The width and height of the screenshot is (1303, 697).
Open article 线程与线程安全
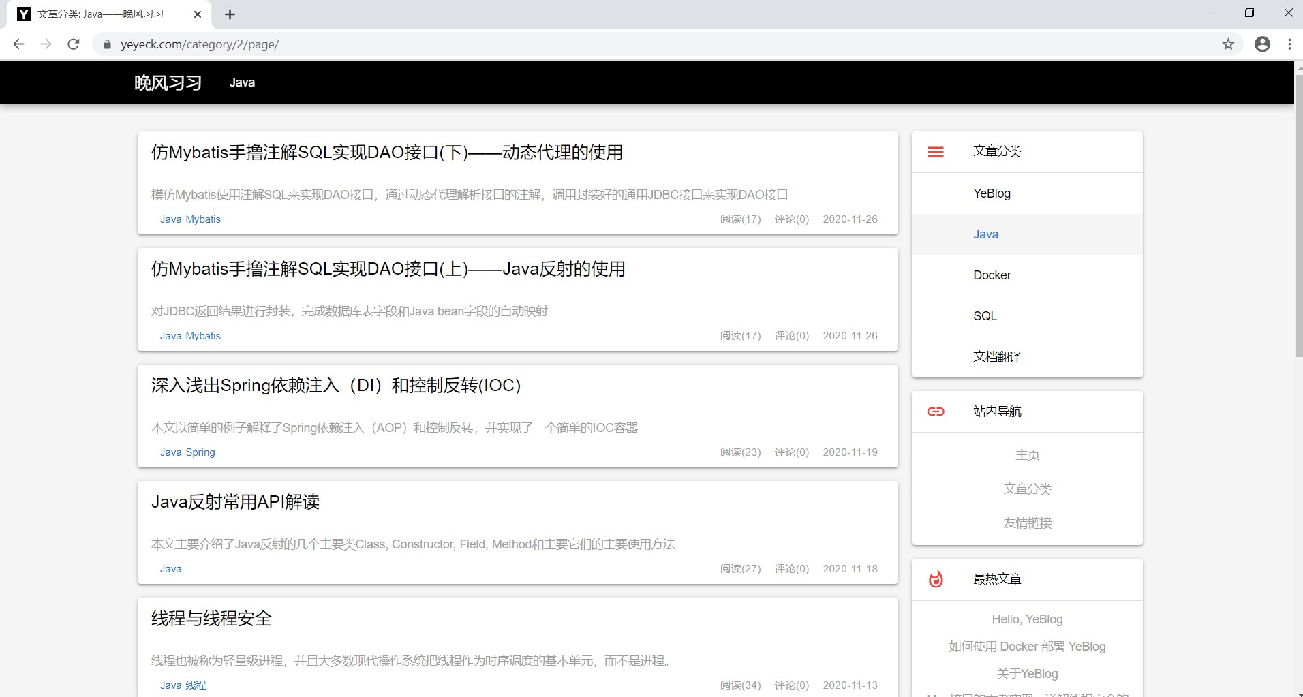click(211, 619)
